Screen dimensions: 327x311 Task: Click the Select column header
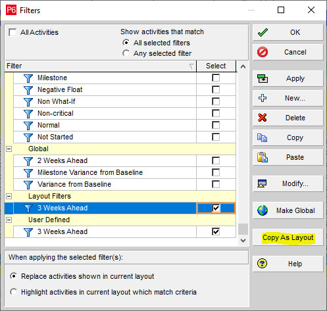coord(216,66)
